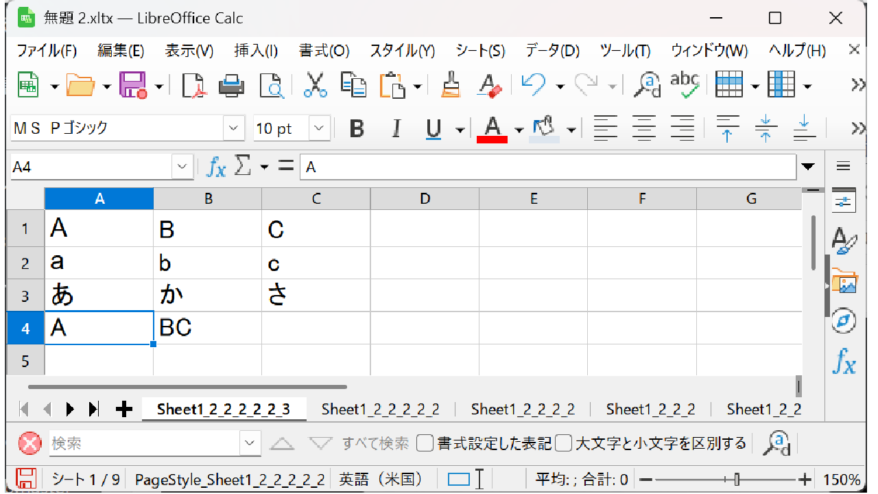The image size is (878, 494).
Task: Toggle Print Preview icon
Action: point(271,85)
